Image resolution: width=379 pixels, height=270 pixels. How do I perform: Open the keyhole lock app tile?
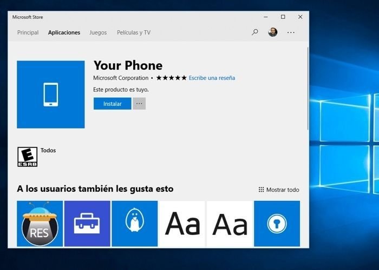(277, 224)
